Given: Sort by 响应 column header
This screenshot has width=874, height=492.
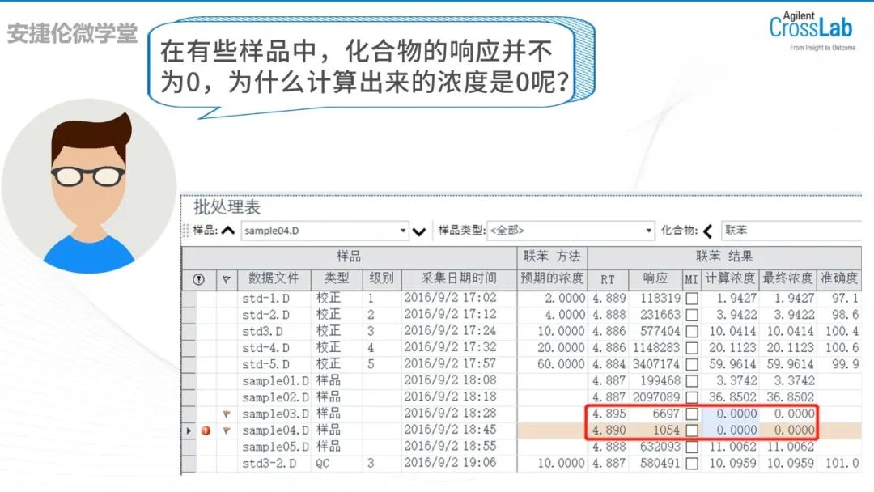Looking at the screenshot, I should 655,278.
